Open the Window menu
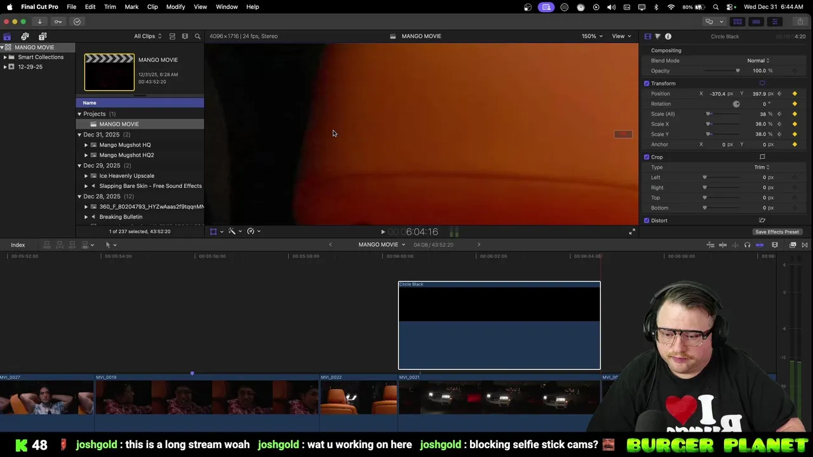Image resolution: width=813 pixels, height=457 pixels. pos(227,6)
